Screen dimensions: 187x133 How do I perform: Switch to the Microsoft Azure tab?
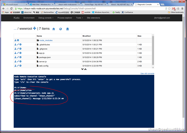coord(15,4)
